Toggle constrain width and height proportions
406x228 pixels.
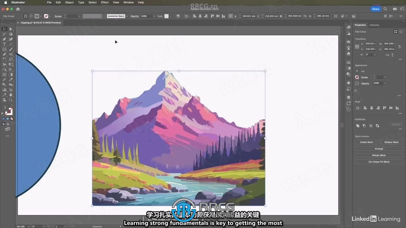click(x=399, y=46)
